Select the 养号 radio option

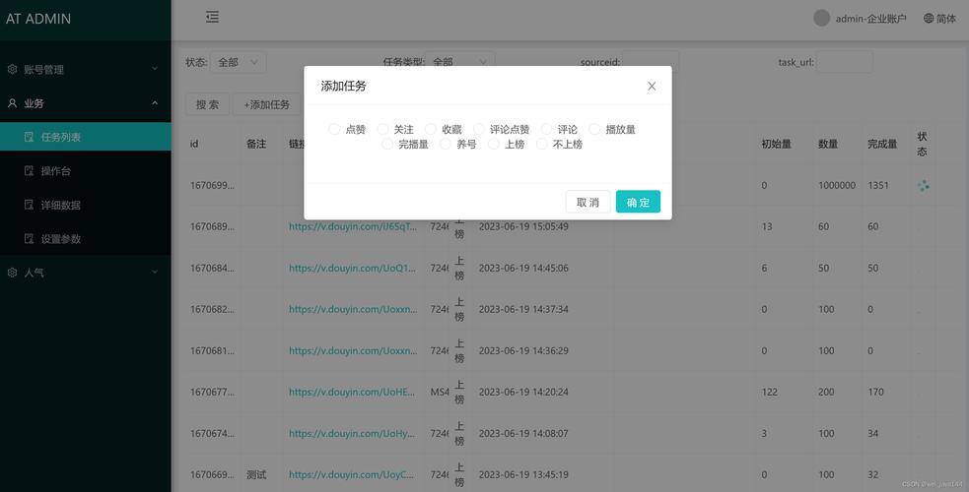[445, 145]
